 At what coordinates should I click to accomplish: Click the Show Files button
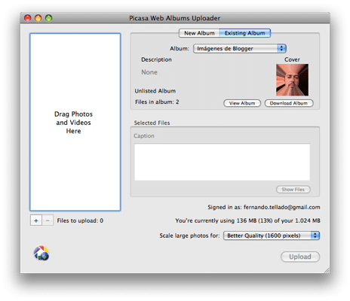(x=293, y=190)
